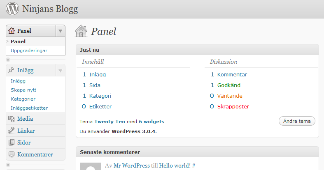Image resolution: width=324 pixels, height=170 pixels.
Task: Click the Kommentarer speech bubble icon
Action: (x=12, y=154)
